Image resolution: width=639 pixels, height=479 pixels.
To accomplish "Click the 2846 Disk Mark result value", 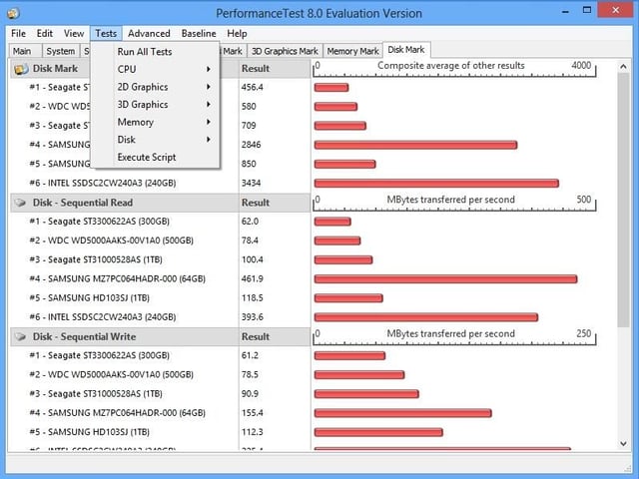I will (251, 145).
